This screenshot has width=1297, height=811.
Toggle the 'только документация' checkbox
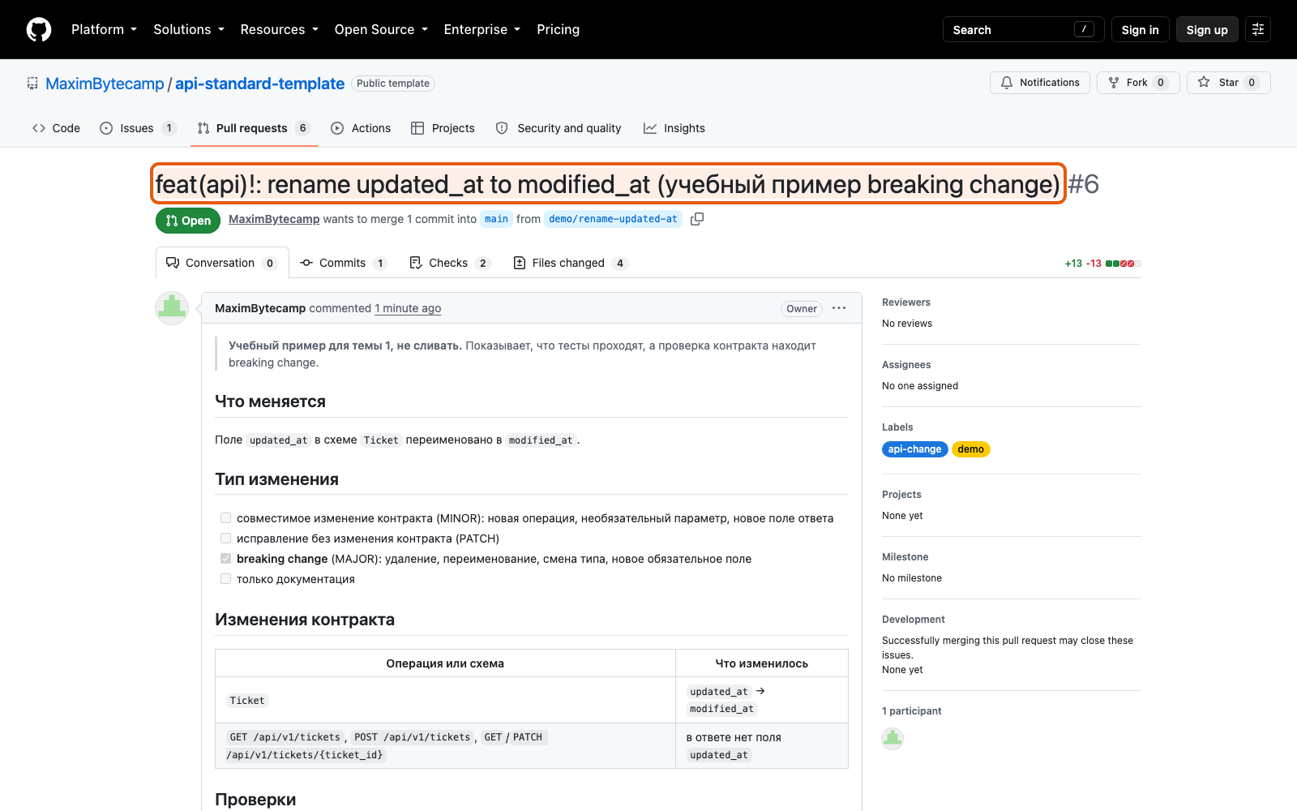pyautogui.click(x=226, y=579)
